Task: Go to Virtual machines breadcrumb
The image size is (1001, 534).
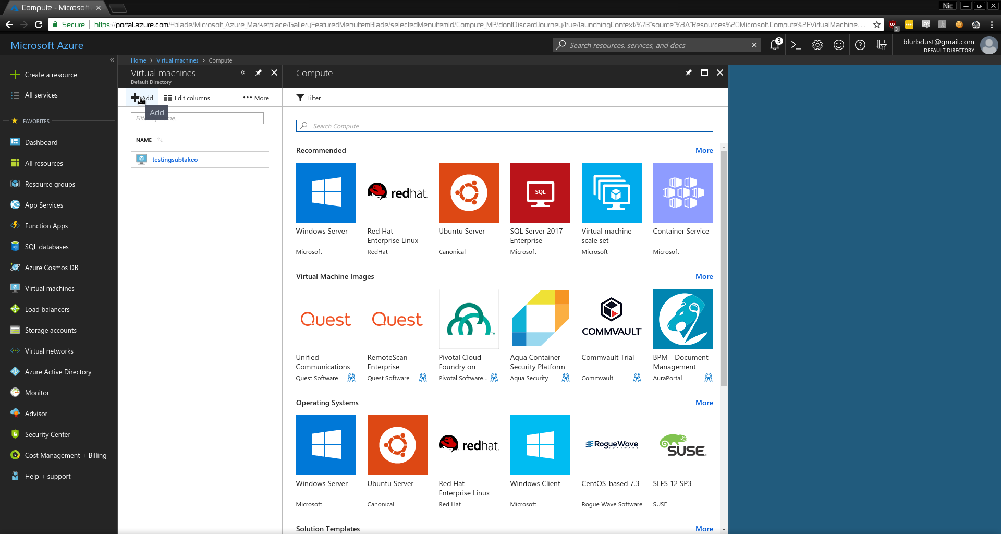Action: coord(177,60)
